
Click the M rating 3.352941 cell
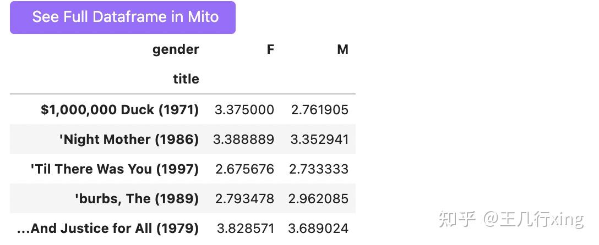pyautogui.click(x=320, y=140)
